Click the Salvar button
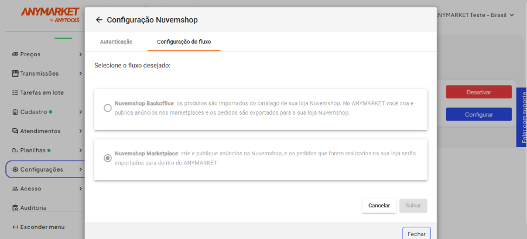The image size is (527, 239). 413,206
